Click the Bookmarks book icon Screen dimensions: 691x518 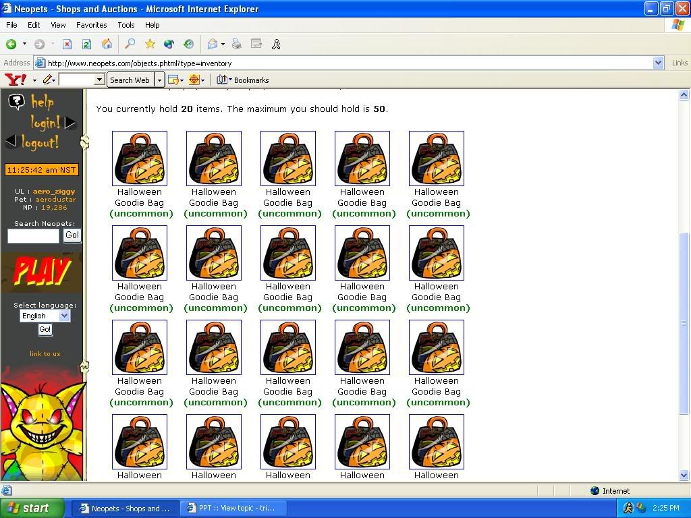[221, 80]
